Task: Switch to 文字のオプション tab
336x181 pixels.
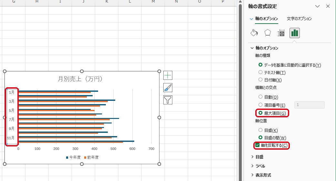Action: (x=299, y=19)
